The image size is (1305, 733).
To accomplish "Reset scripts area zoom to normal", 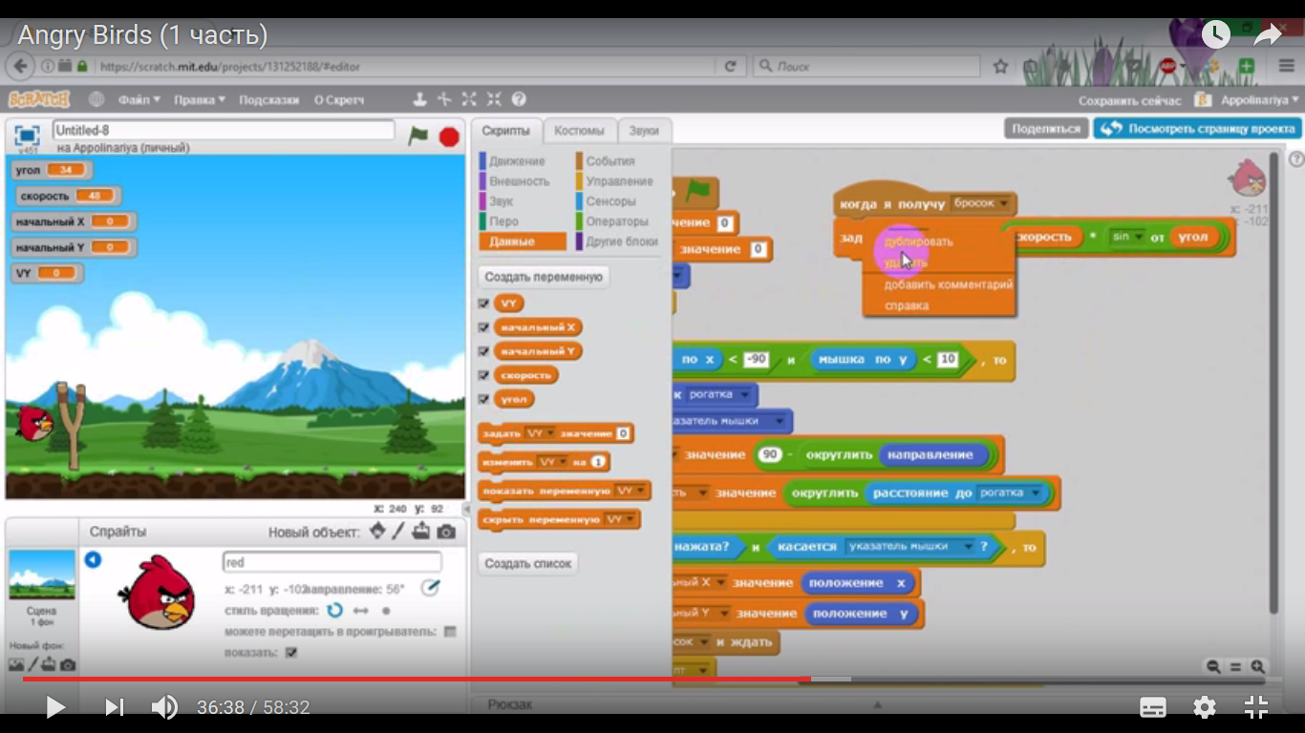I will click(x=1235, y=667).
